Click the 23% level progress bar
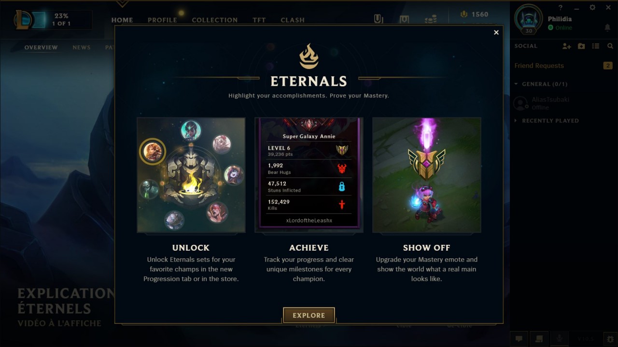This screenshot has width=618, height=347. tap(61, 20)
